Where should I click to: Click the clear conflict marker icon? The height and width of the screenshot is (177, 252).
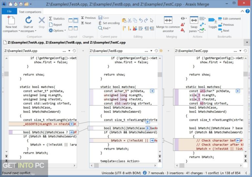[135, 28]
